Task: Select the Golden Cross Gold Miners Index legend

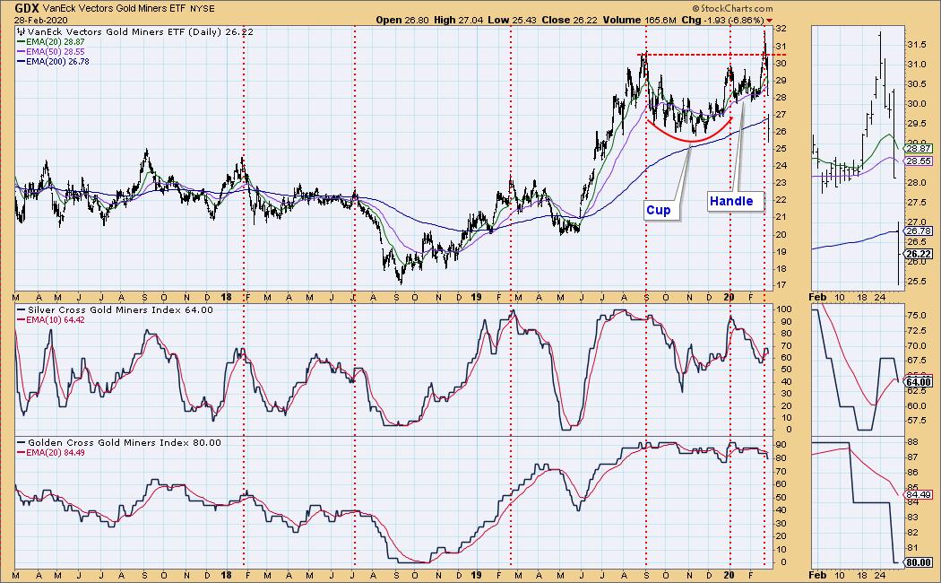Action: [119, 443]
